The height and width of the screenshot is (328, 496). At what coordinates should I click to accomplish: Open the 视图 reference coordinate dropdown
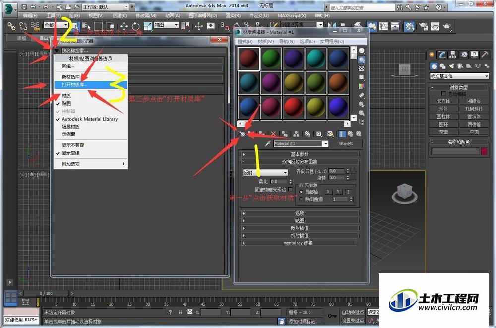pos(166,25)
